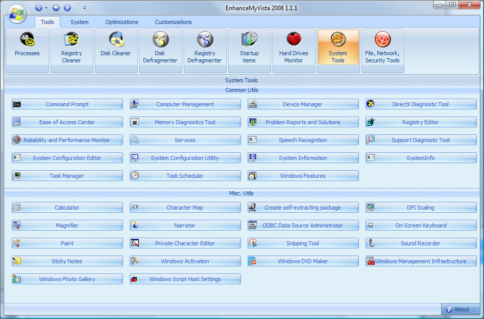Launch Windows DVD Maker
This screenshot has width=484, height=319.
point(303,261)
